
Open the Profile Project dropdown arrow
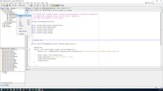pos(49,5)
